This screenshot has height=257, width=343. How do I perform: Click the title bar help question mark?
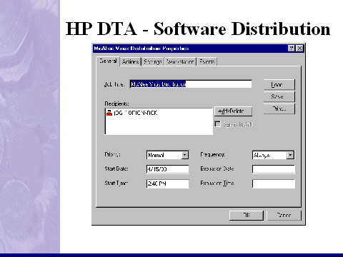(x=291, y=49)
